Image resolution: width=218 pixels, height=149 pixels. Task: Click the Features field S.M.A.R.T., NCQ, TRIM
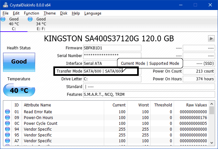pyautogui.click(x=149, y=94)
